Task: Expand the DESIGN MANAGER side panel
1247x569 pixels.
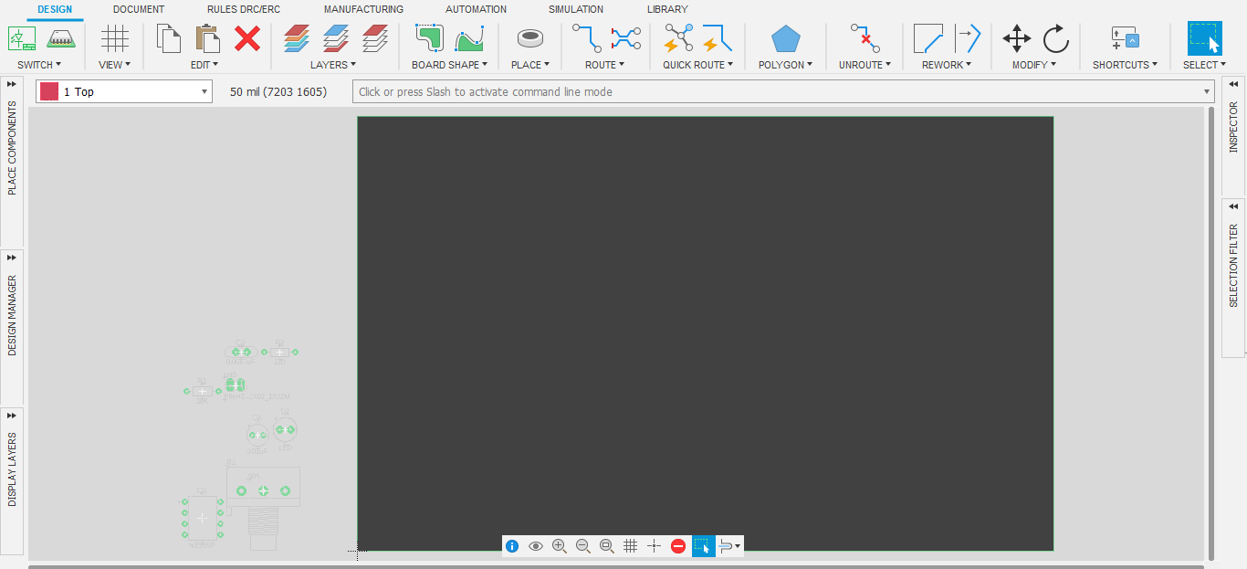Action: pos(11,258)
